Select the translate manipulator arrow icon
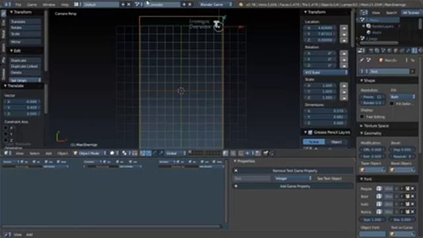This screenshot has width=423, height=238. (149, 153)
